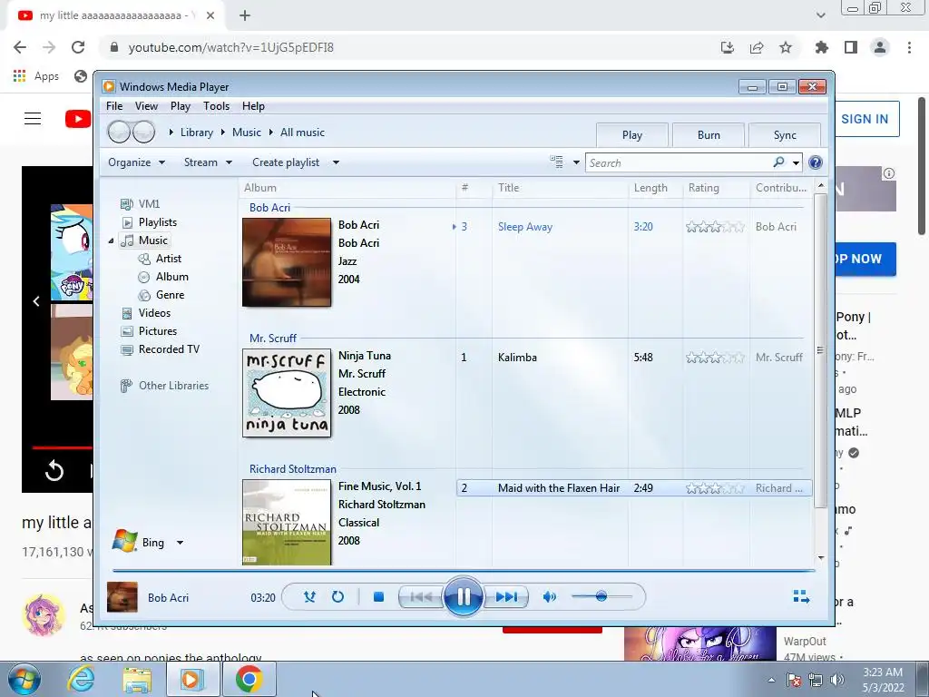Click the View options icon
Screen dimensions: 929x697
click(x=556, y=162)
